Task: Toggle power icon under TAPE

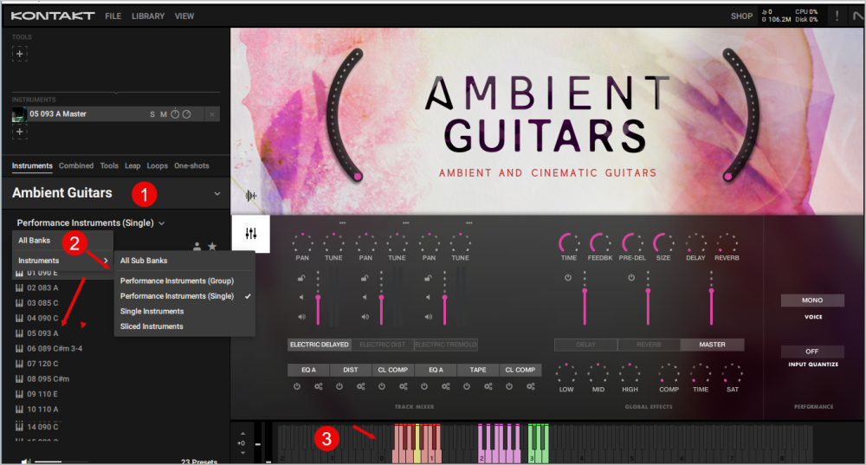Action: (467, 386)
